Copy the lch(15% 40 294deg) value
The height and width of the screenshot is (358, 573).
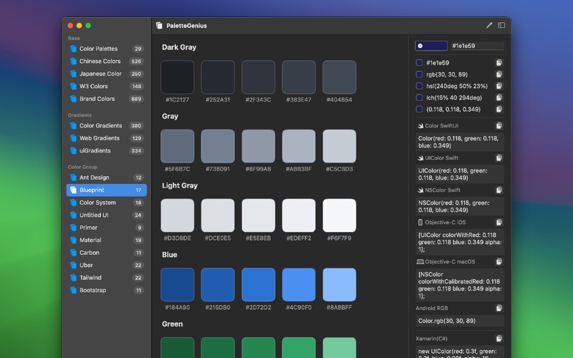click(x=499, y=97)
